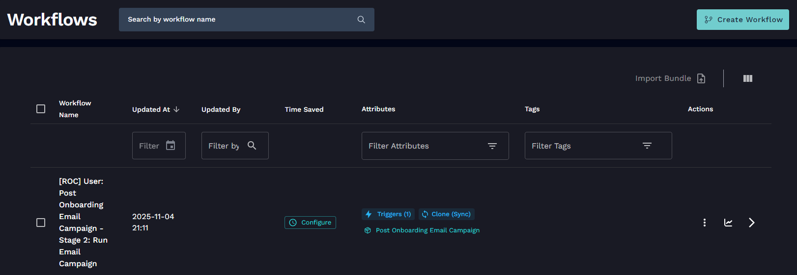This screenshot has height=275, width=797.
Task: Expand the Filter Tags dropdown
Action: (647, 146)
